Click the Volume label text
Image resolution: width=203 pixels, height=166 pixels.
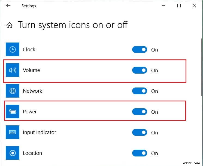click(31, 70)
